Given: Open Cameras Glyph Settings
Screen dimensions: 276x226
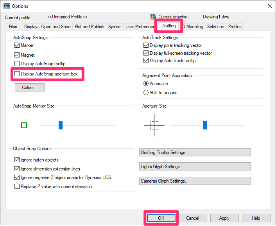Looking at the screenshot, I should [x=195, y=181].
